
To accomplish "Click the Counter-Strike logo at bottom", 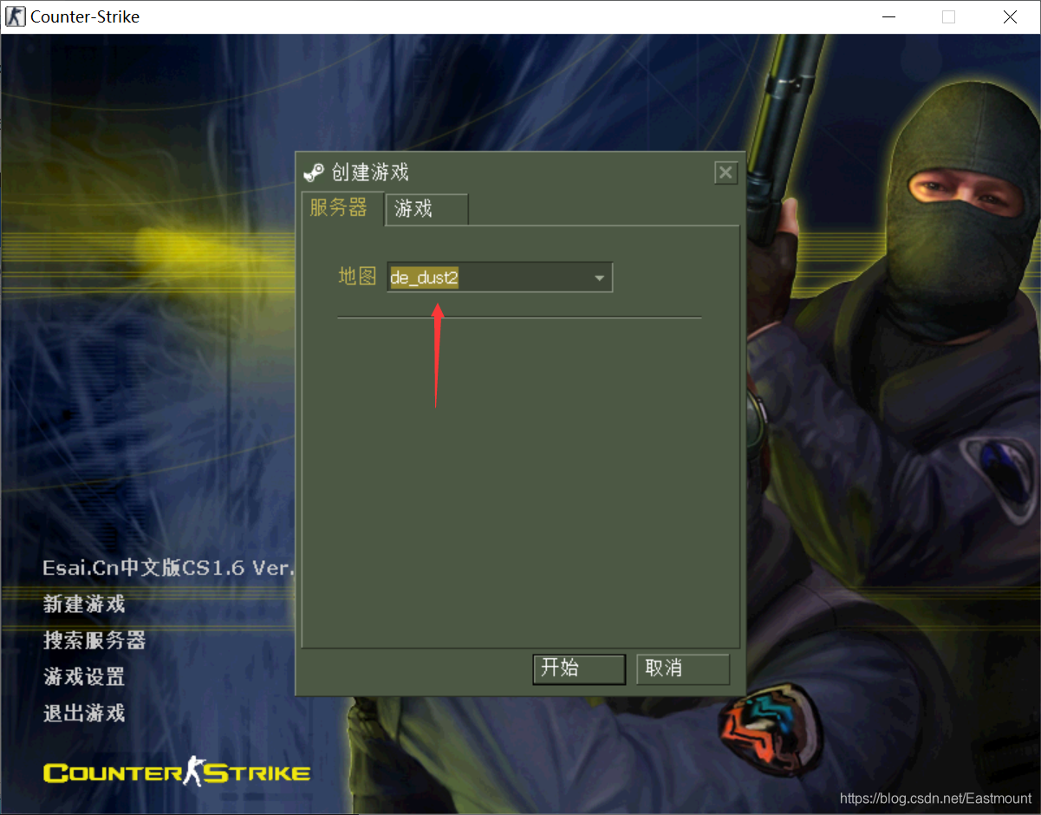I will coord(177,772).
